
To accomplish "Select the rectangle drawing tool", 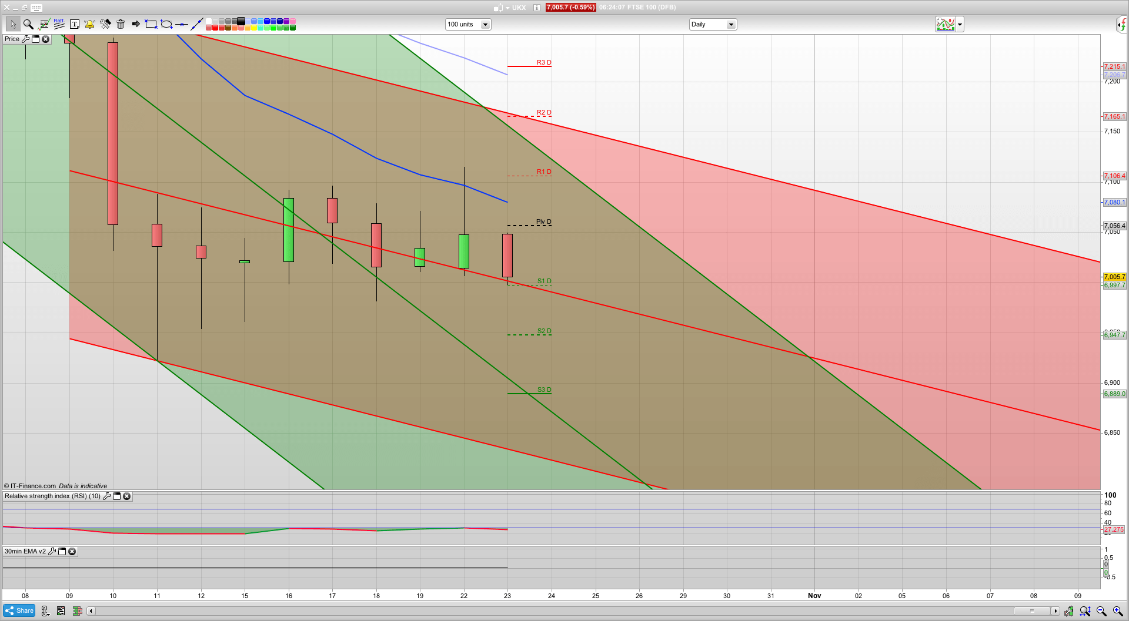I will click(151, 24).
